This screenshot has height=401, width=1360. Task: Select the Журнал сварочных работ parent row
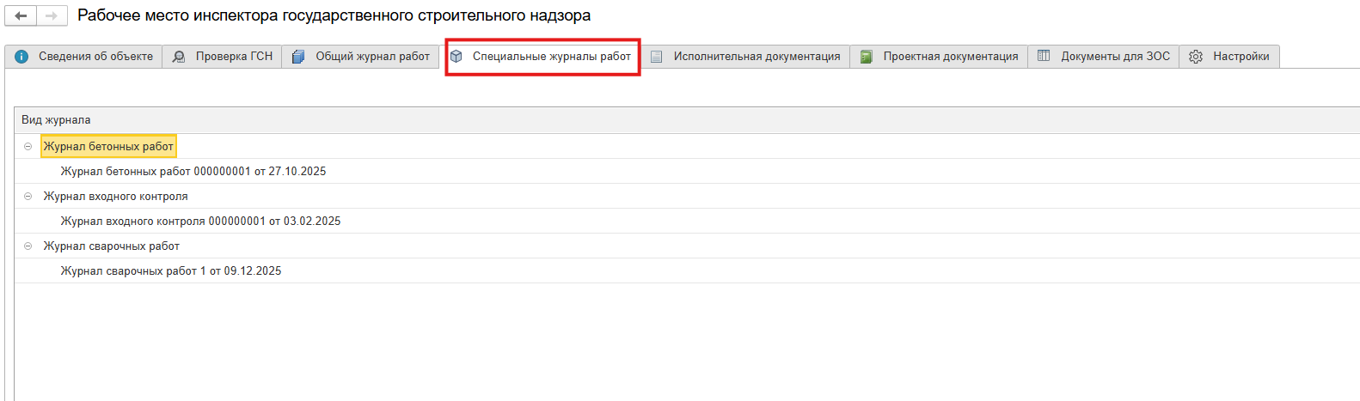(112, 246)
